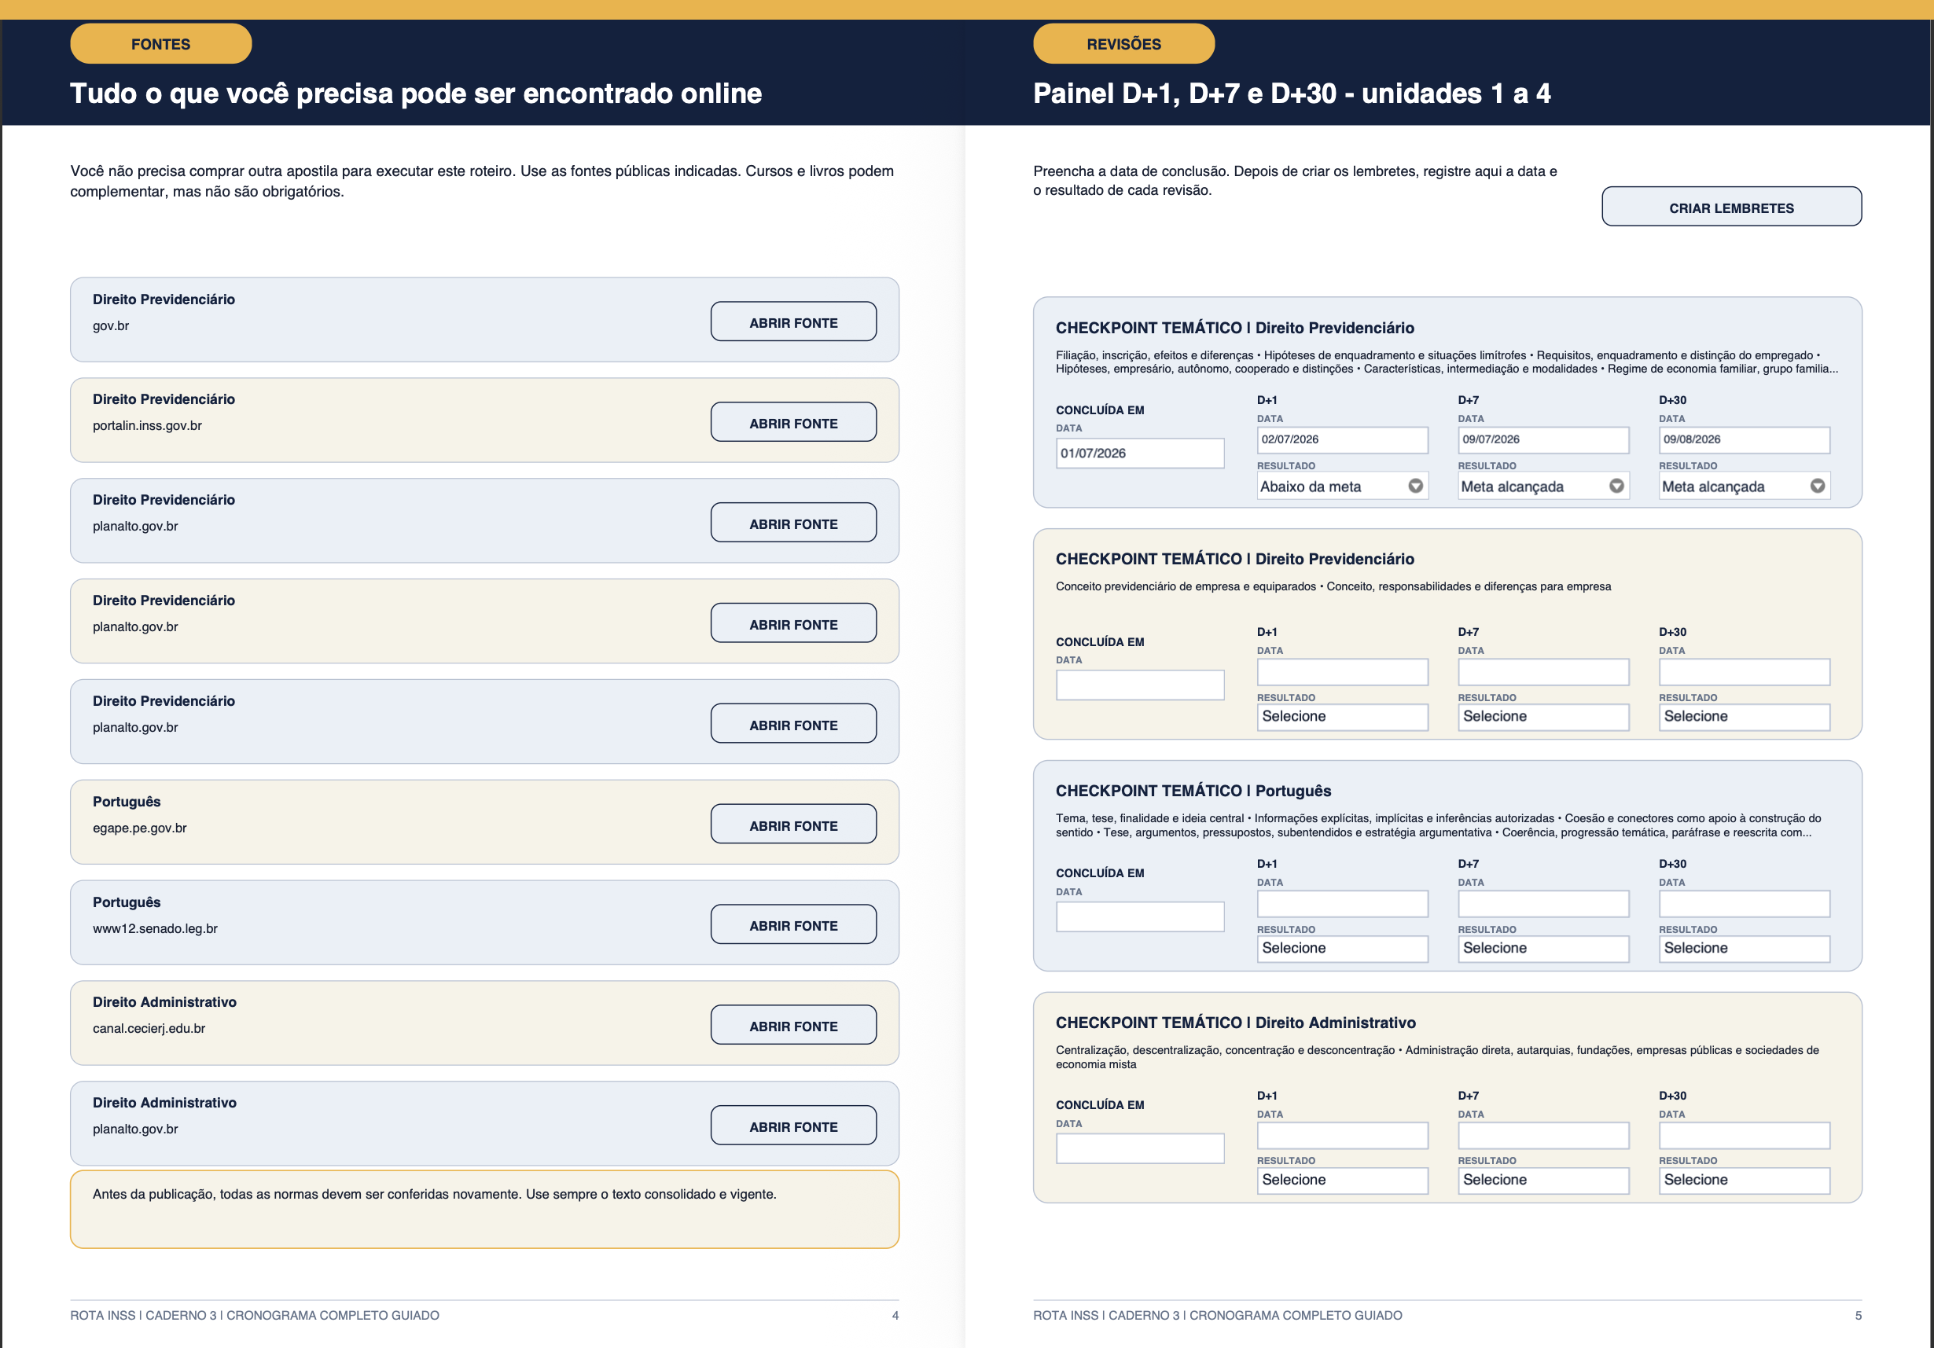
Task: Click the D+7 Meta alcançada dropdown arrow
Action: point(1616,486)
